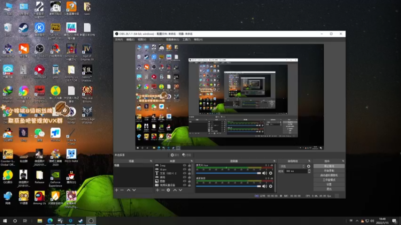
Task: Open the 文件(F) menu in OBS
Action: [119, 39]
